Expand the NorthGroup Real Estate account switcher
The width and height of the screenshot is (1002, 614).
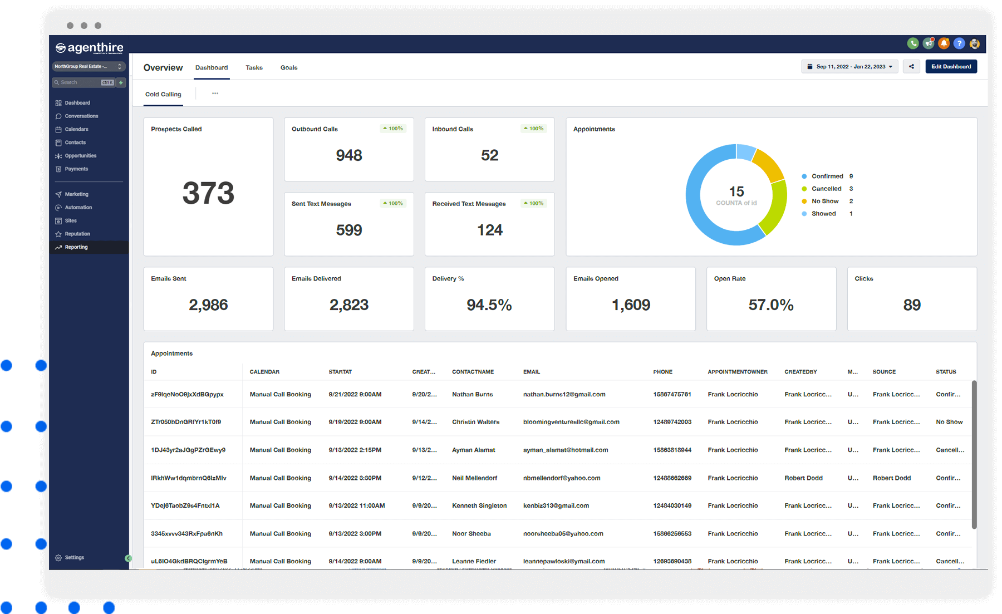coord(89,67)
